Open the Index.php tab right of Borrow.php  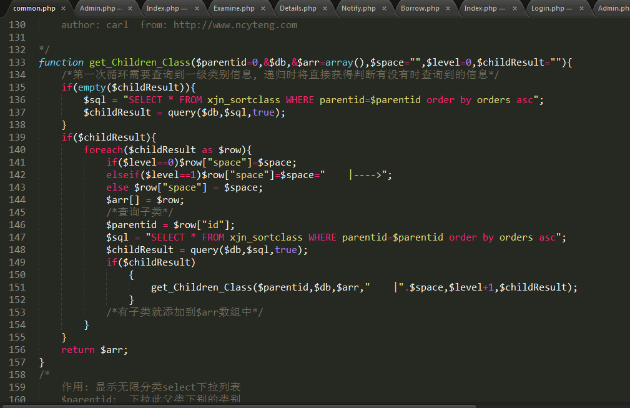click(x=485, y=9)
